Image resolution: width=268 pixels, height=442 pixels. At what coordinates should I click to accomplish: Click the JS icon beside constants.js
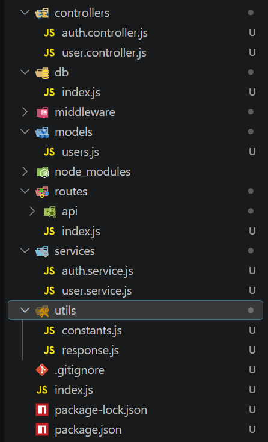pyautogui.click(x=49, y=331)
